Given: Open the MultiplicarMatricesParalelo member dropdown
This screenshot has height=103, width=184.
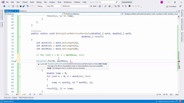Looking at the screenshot, I should tap(151, 14).
